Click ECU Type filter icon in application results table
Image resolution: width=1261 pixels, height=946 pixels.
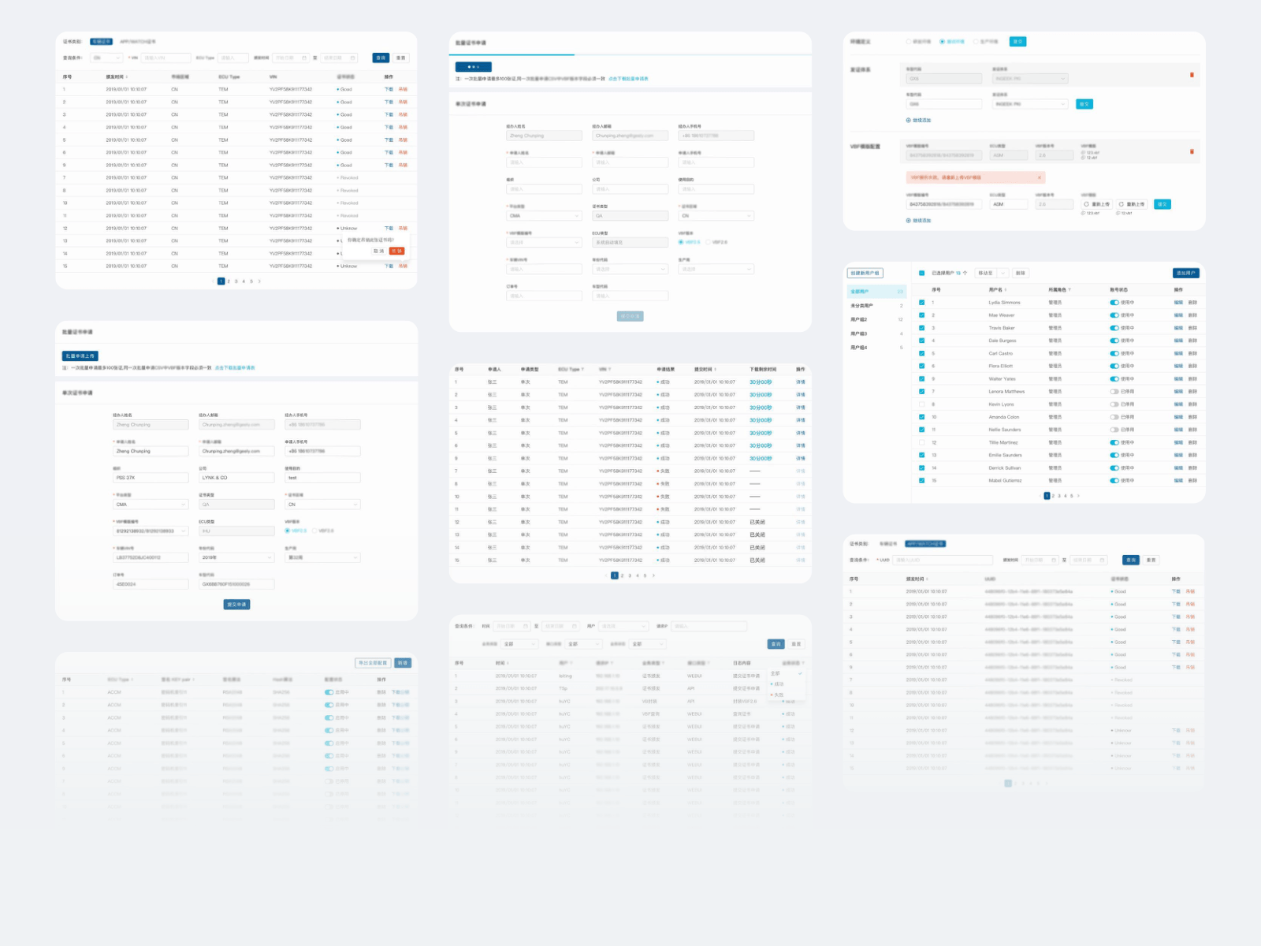(582, 369)
